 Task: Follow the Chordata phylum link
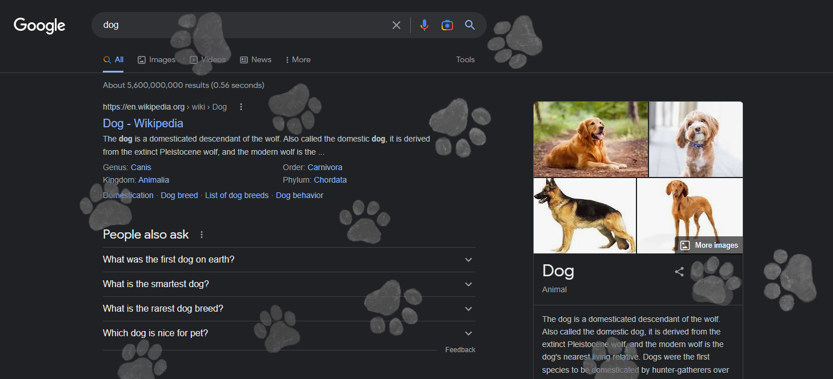[x=330, y=180]
